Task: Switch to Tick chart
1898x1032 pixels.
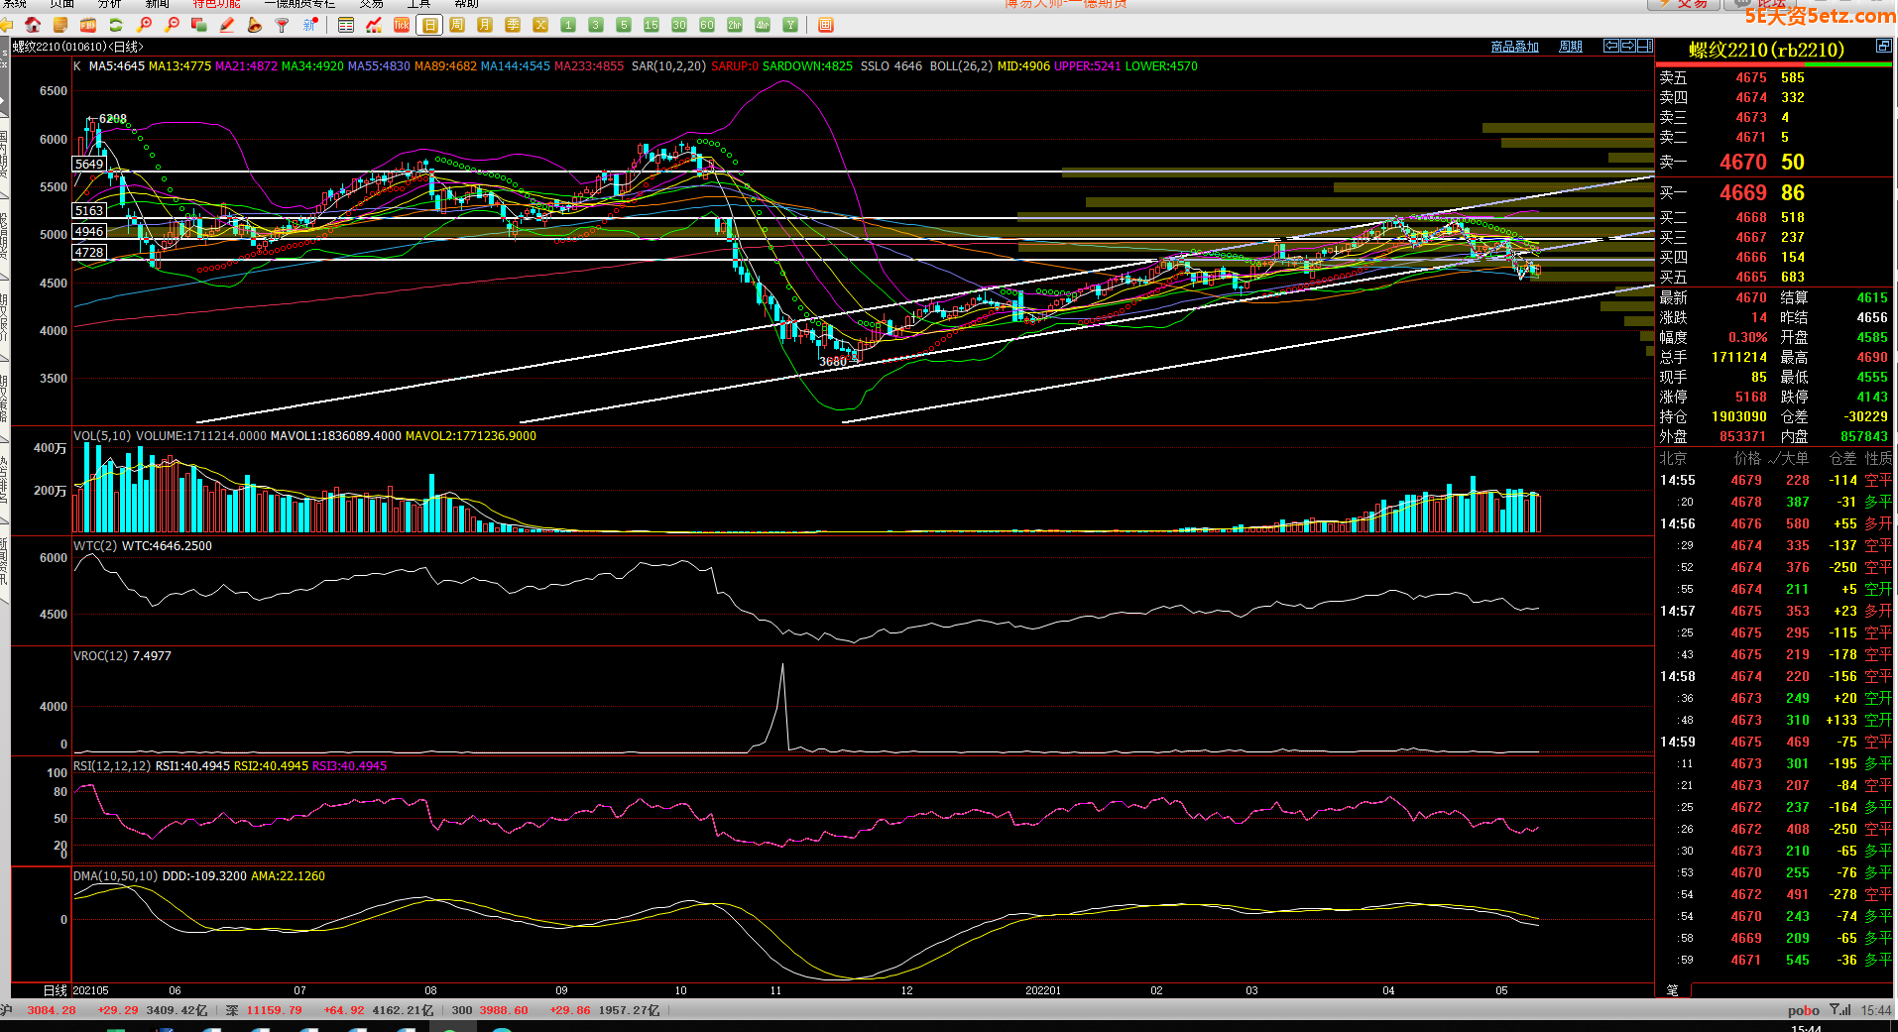Action: [402, 25]
